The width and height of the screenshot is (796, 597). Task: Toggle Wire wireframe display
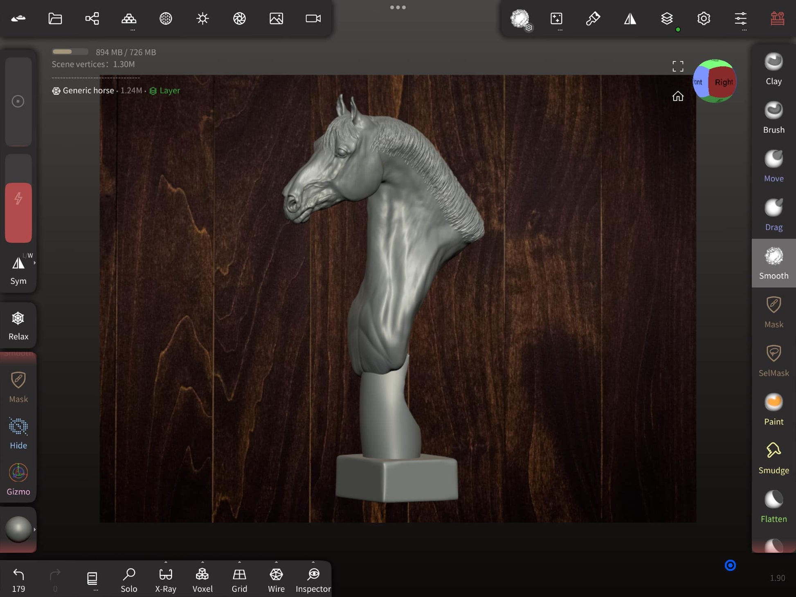pos(276,579)
